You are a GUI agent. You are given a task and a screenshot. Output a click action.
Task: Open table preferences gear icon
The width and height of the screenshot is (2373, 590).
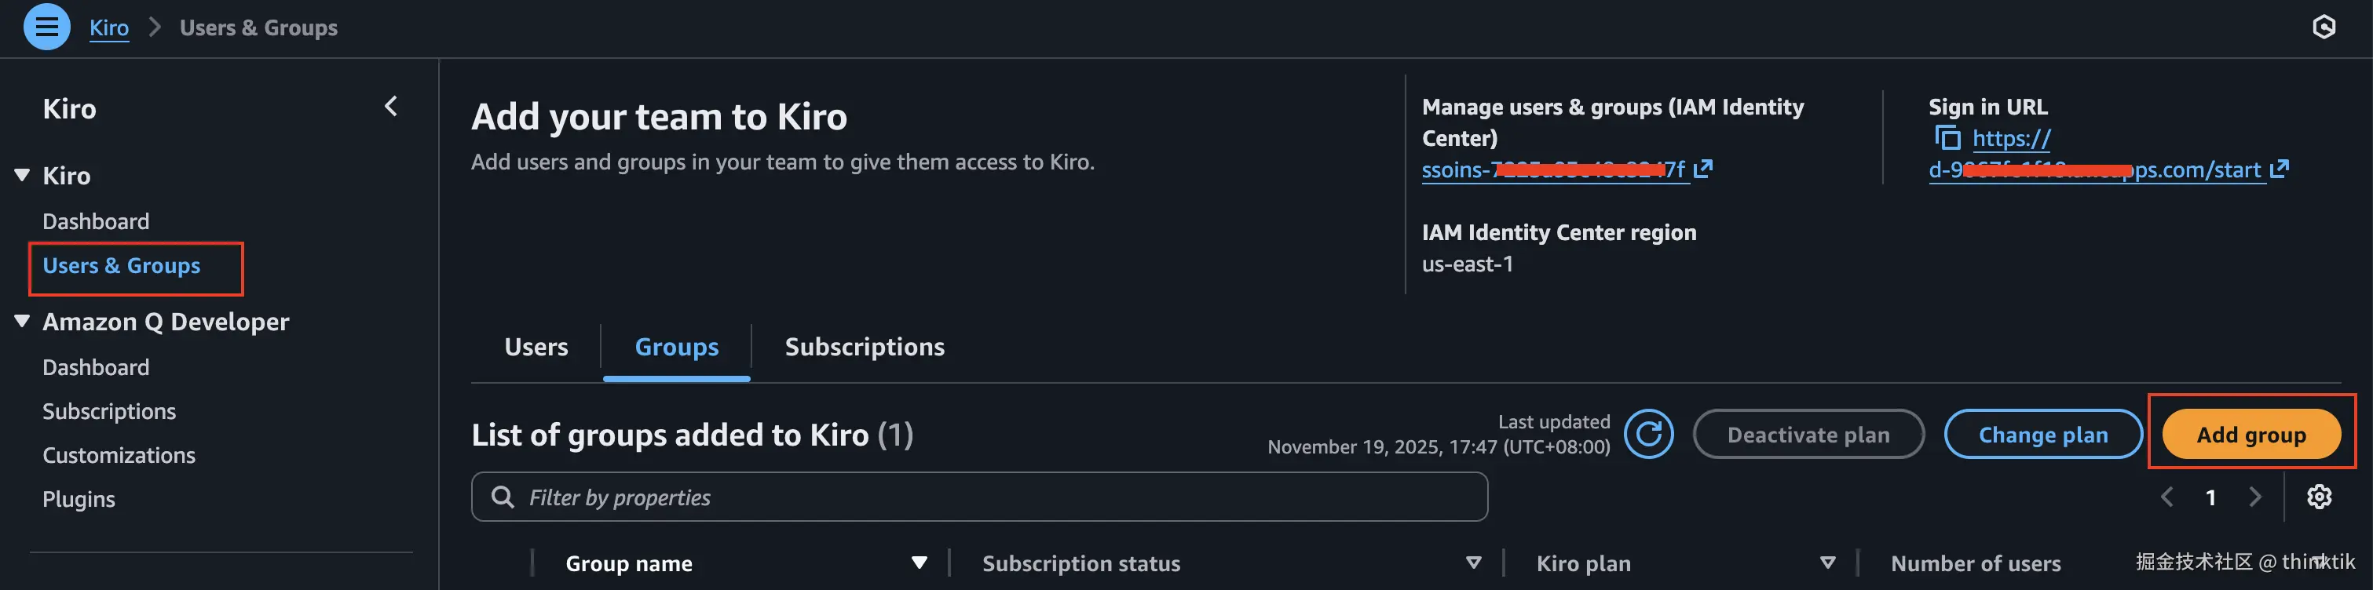pyautogui.click(x=2319, y=497)
